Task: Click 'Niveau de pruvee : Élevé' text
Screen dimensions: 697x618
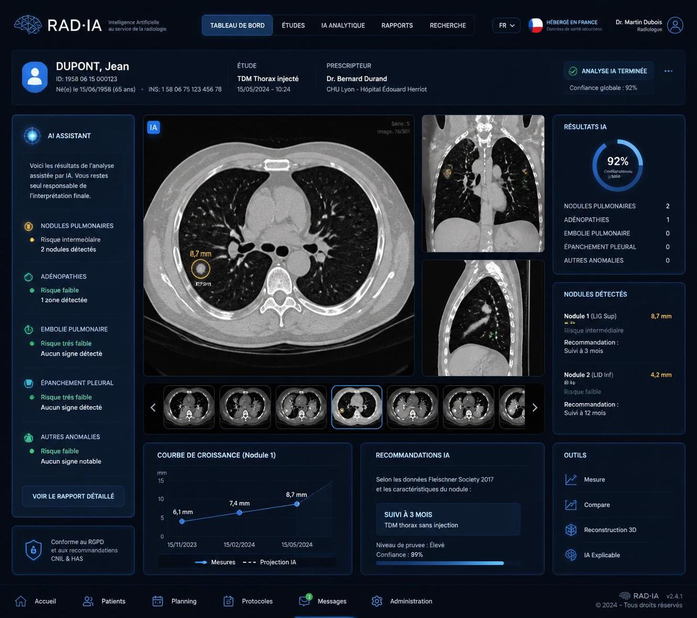Action: pos(410,545)
